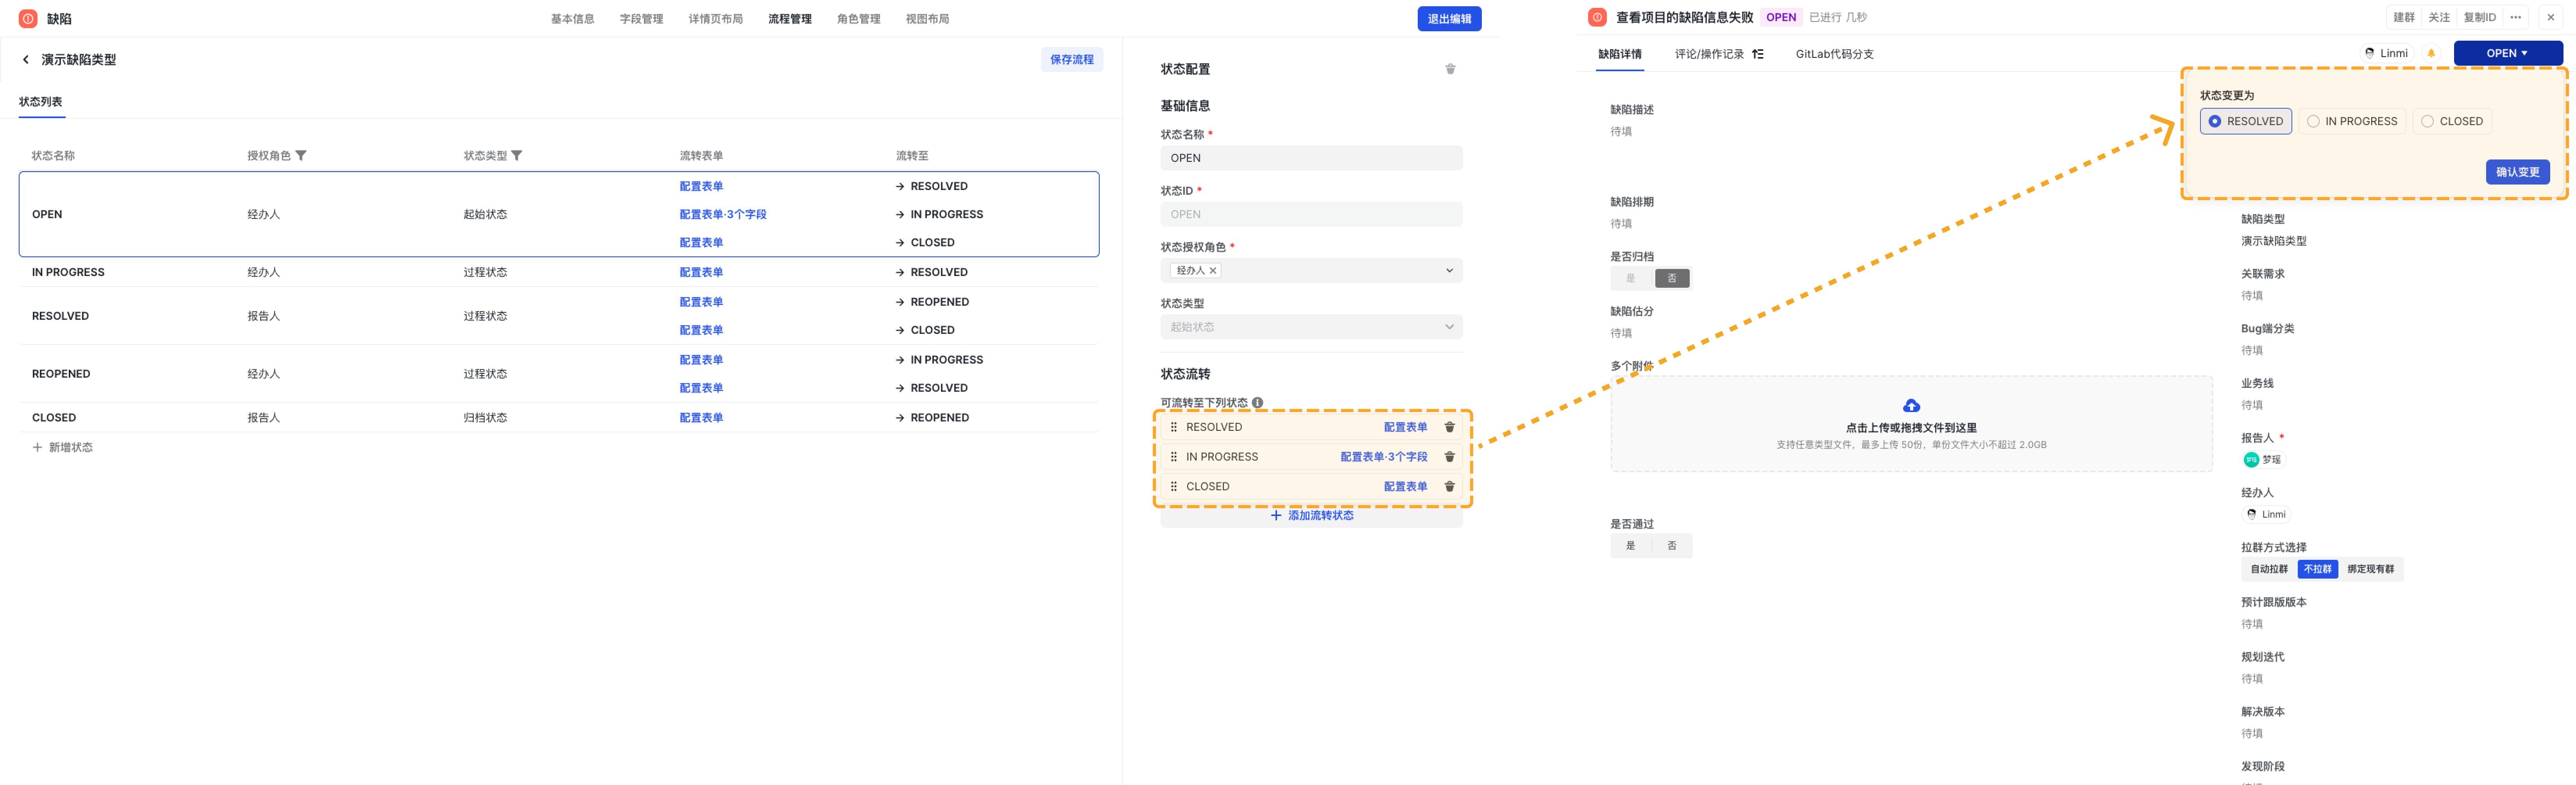The width and height of the screenshot is (2576, 785).
Task: Click the plus icon of 添加流转状态
Action: tap(1276, 516)
